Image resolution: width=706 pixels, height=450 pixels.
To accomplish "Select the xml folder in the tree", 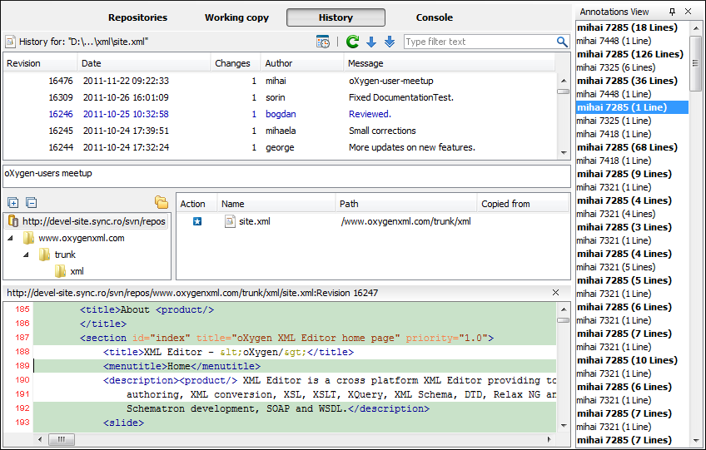I will [x=76, y=271].
